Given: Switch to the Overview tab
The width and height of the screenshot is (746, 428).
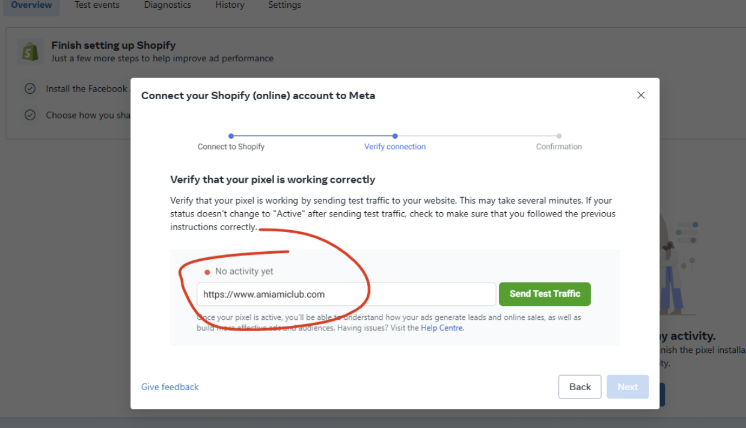Looking at the screenshot, I should (x=31, y=5).
